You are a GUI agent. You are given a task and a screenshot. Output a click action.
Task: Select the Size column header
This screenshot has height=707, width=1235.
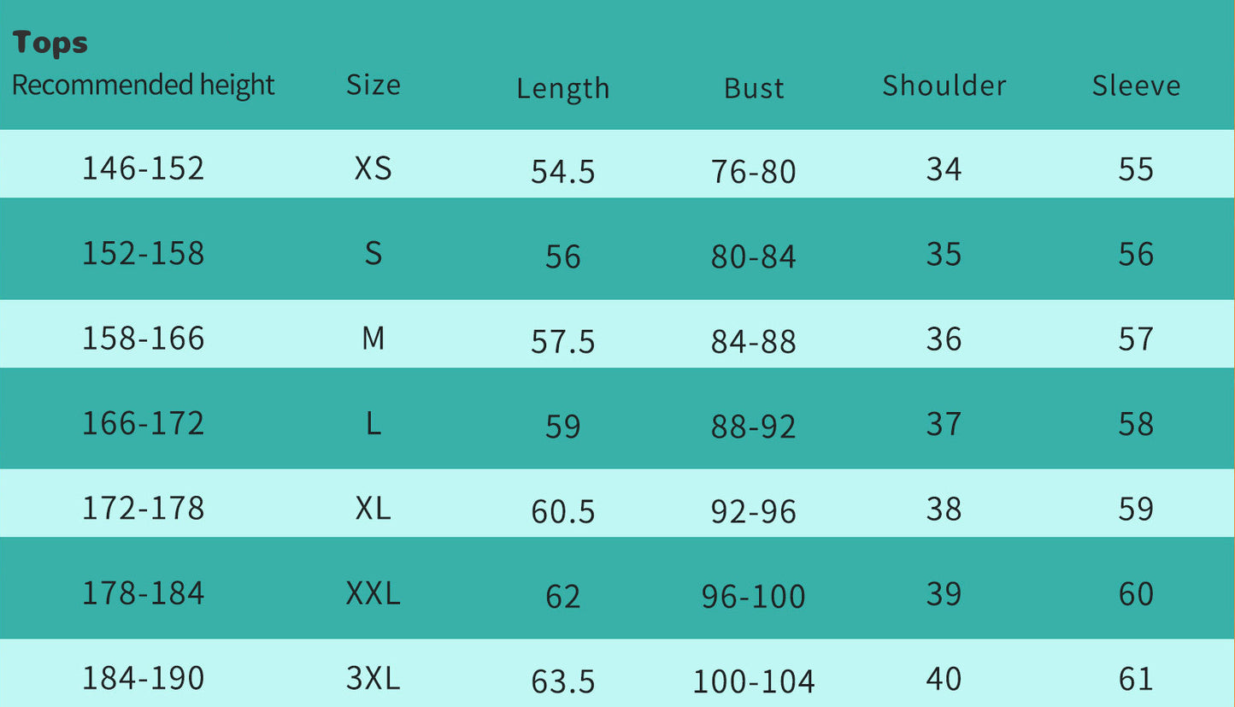point(373,85)
